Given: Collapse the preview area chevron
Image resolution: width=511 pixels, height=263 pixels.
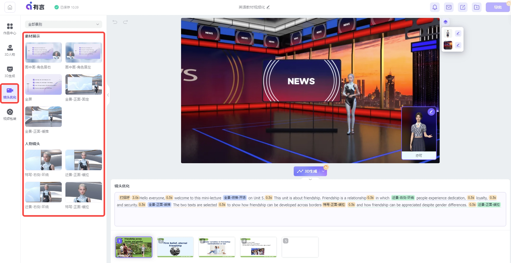Looking at the screenshot, I should [310, 179].
